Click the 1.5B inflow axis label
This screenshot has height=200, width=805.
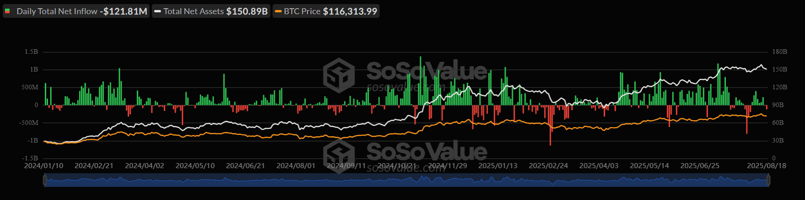coord(32,52)
